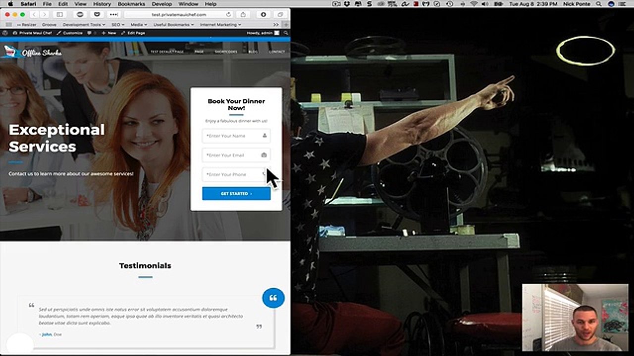Click the Wi-Fi icon in menu bar
This screenshot has height=356, width=634.
[x=474, y=4]
